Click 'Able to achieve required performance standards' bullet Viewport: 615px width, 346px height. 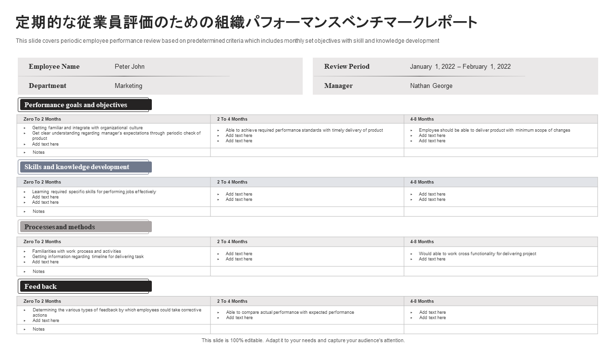[305, 130]
